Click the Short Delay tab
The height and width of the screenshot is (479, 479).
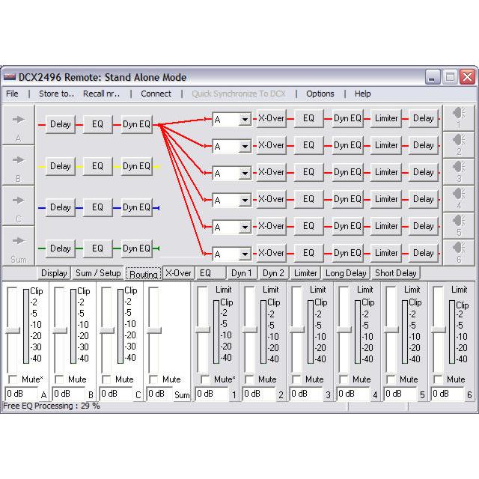click(395, 273)
